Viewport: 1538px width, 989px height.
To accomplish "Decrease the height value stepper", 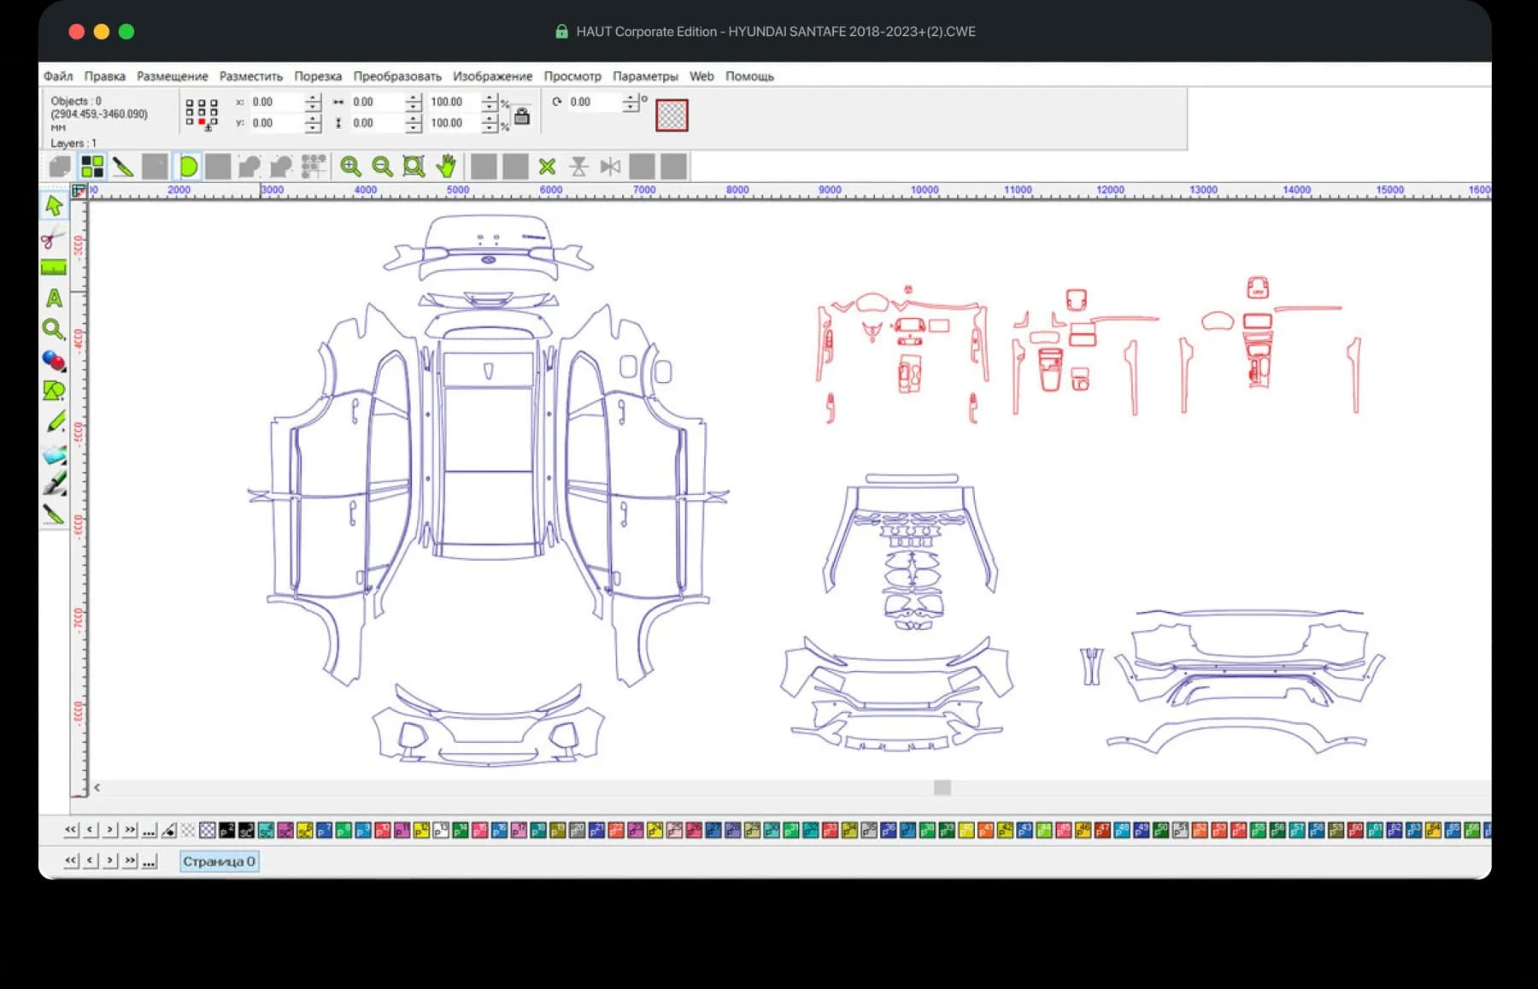I will coord(414,127).
